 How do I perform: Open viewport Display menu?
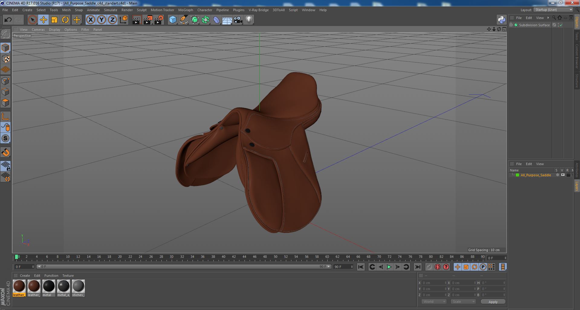pyautogui.click(x=54, y=30)
